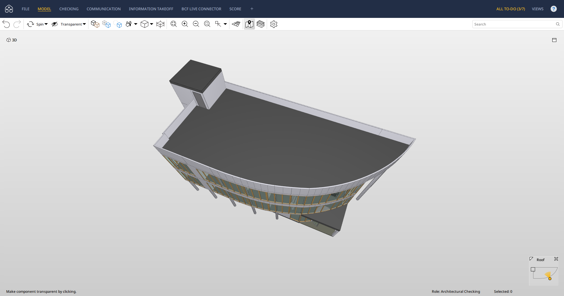Toggle the navigation map button
This screenshot has height=296, width=564.
[249, 24]
